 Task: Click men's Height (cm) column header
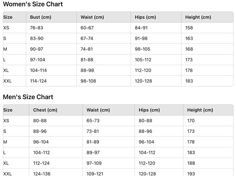(x=200, y=110)
